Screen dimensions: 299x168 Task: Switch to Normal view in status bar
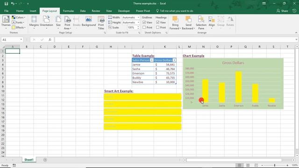[x=239, y=165]
